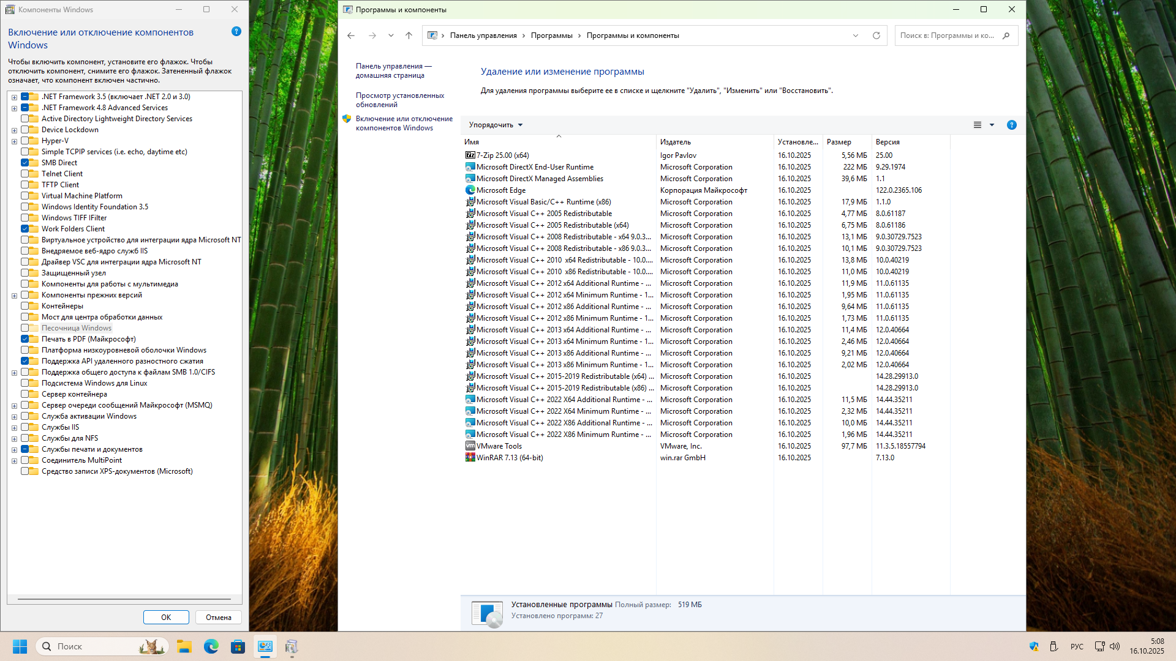The width and height of the screenshot is (1176, 661).
Task: Click the view options list icon
Action: [x=978, y=125]
